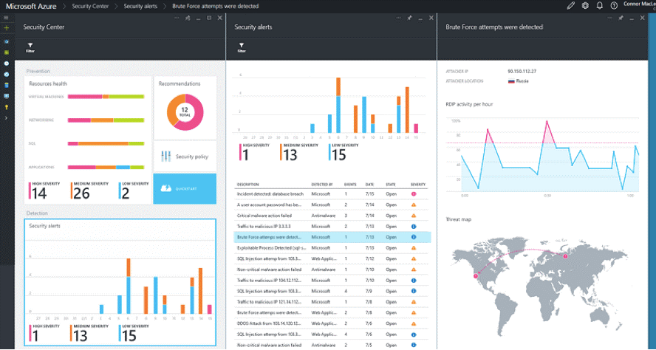Click the help question mark icon
The width and height of the screenshot is (656, 350).
coord(614,6)
